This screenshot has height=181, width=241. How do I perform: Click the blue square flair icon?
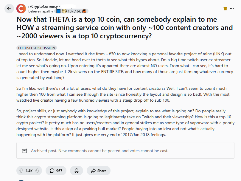(58, 11)
